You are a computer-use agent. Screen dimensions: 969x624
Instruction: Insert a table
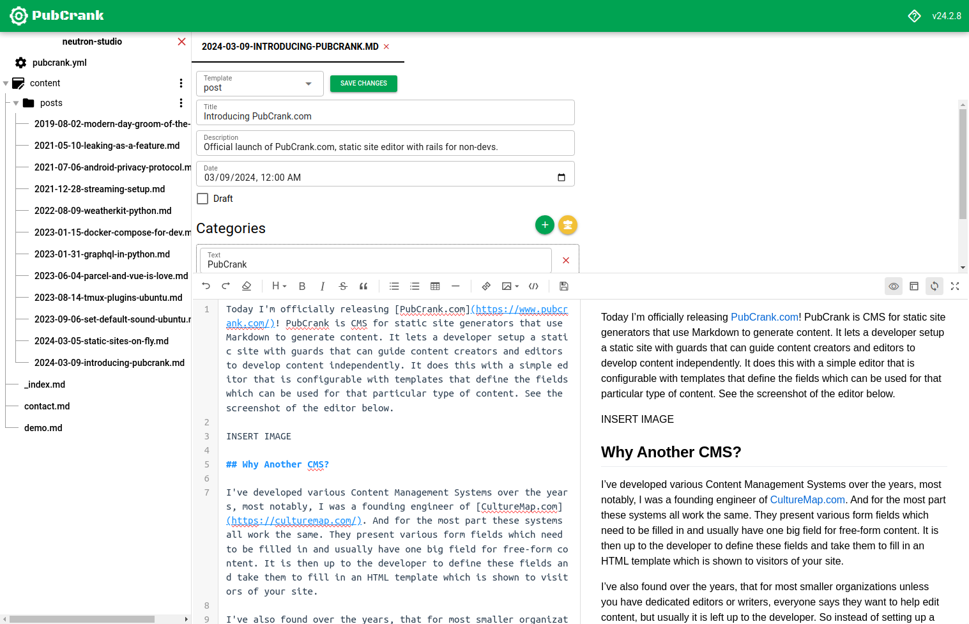435,286
